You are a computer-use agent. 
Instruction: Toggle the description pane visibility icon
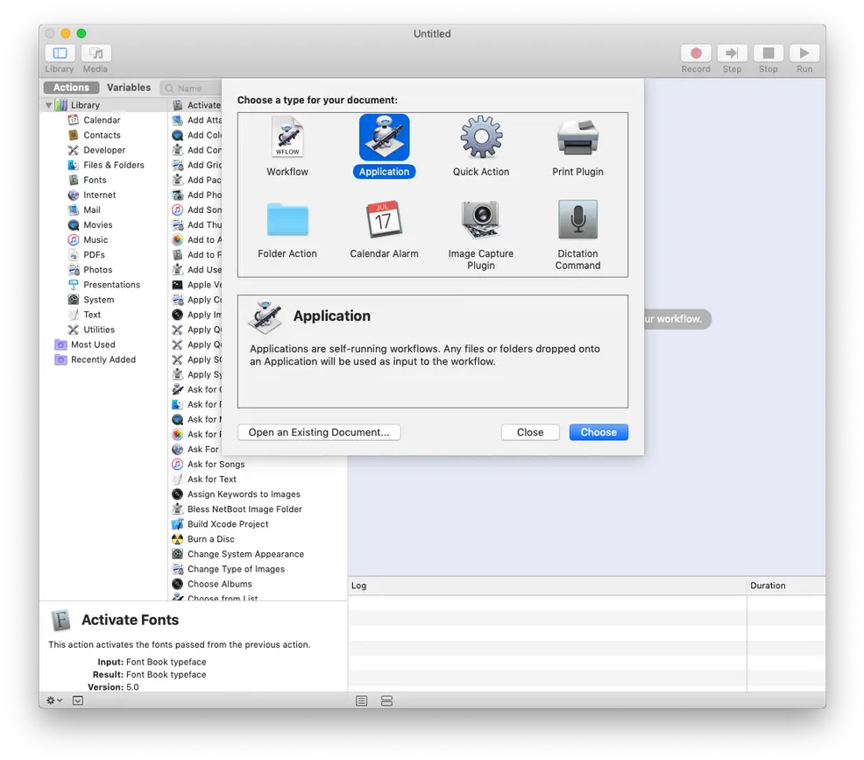pos(78,700)
